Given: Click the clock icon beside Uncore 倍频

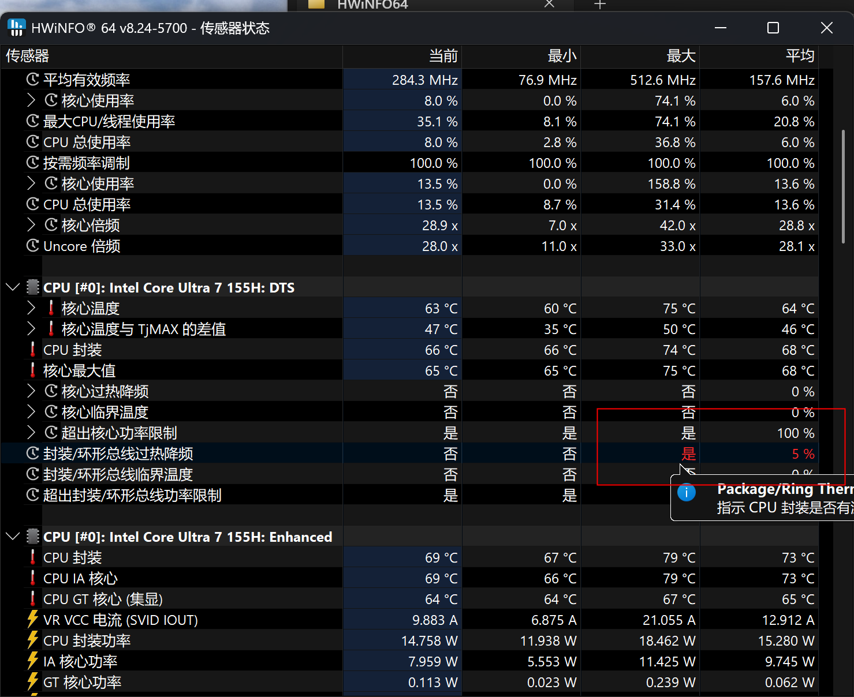Looking at the screenshot, I should 33,246.
